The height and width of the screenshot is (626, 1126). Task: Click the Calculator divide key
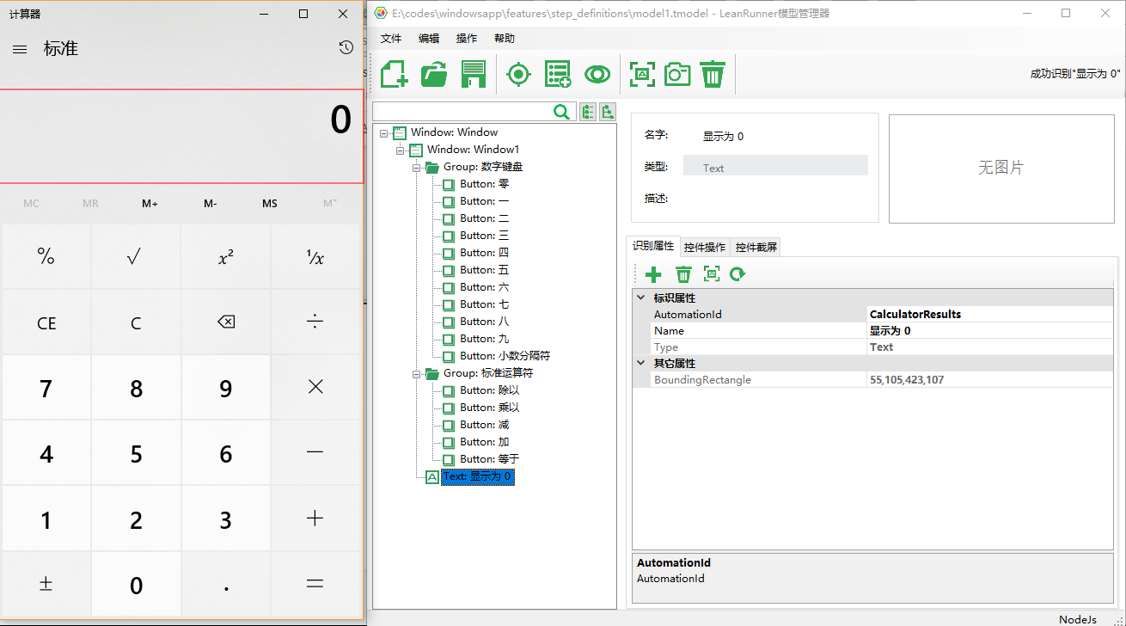[x=315, y=322]
